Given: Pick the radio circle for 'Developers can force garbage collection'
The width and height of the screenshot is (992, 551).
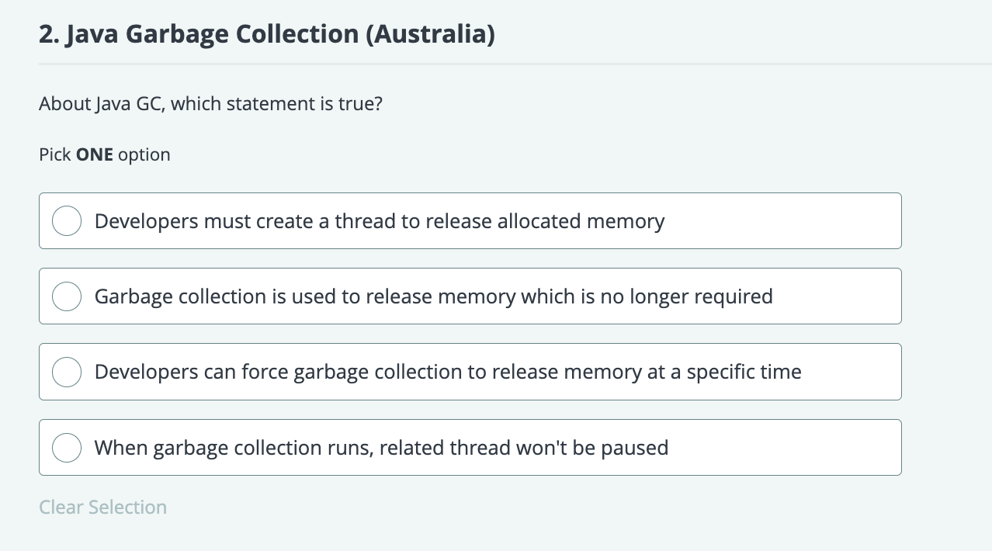Looking at the screenshot, I should coord(67,372).
